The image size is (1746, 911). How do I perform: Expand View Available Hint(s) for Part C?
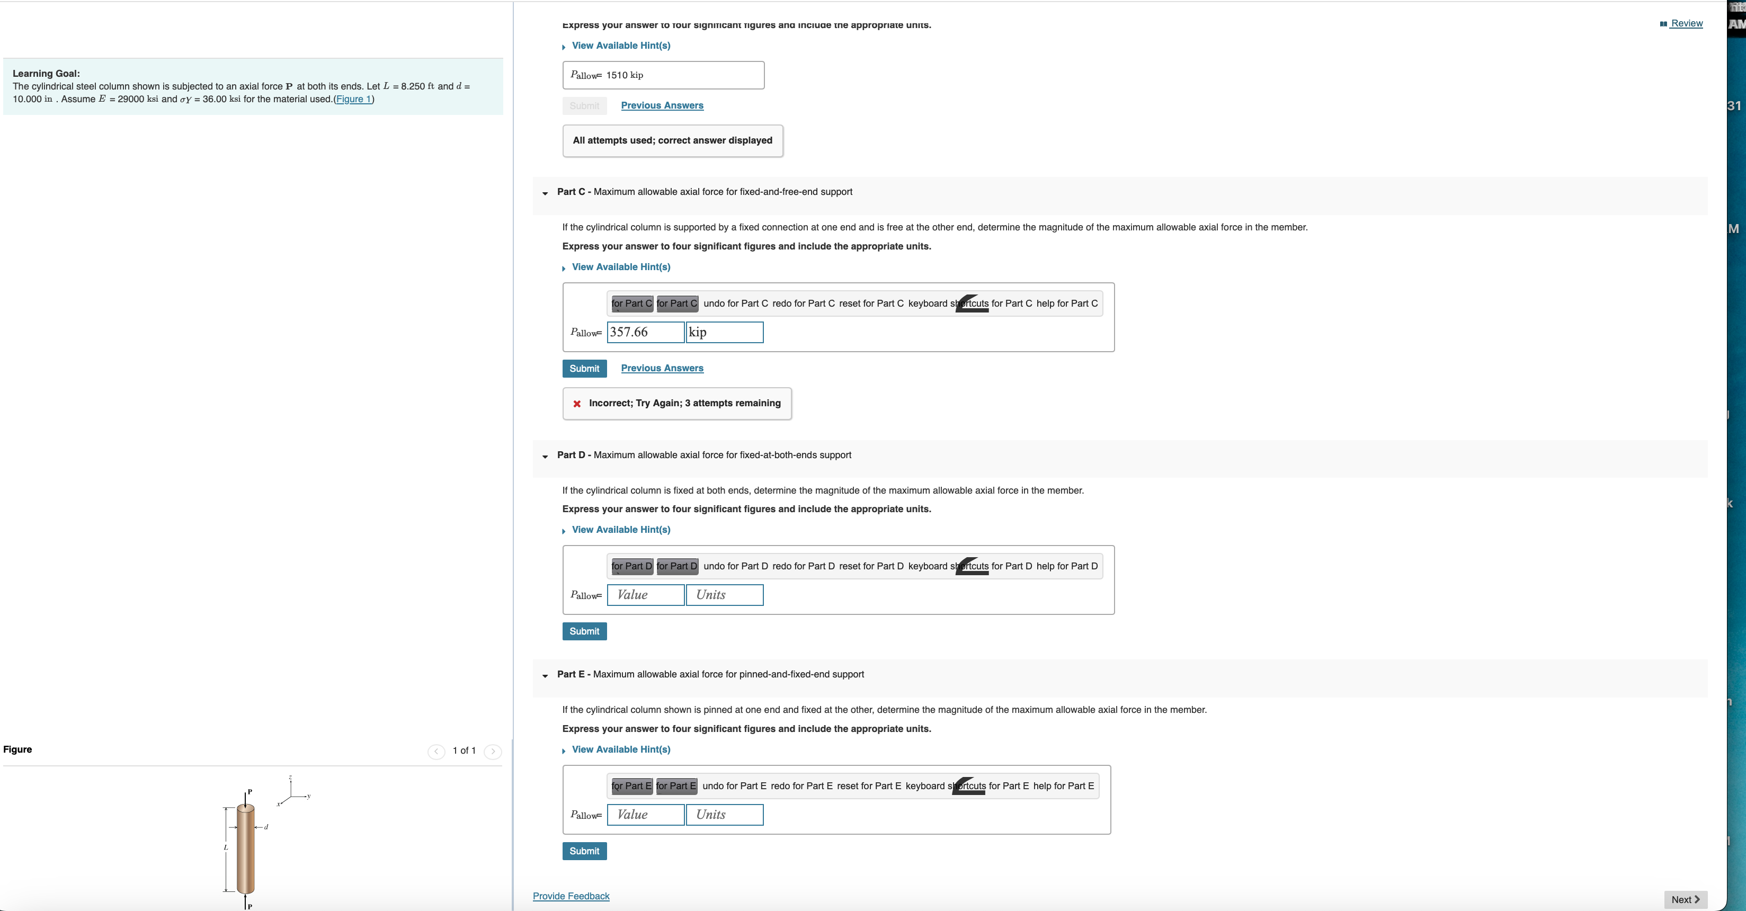pos(620,267)
